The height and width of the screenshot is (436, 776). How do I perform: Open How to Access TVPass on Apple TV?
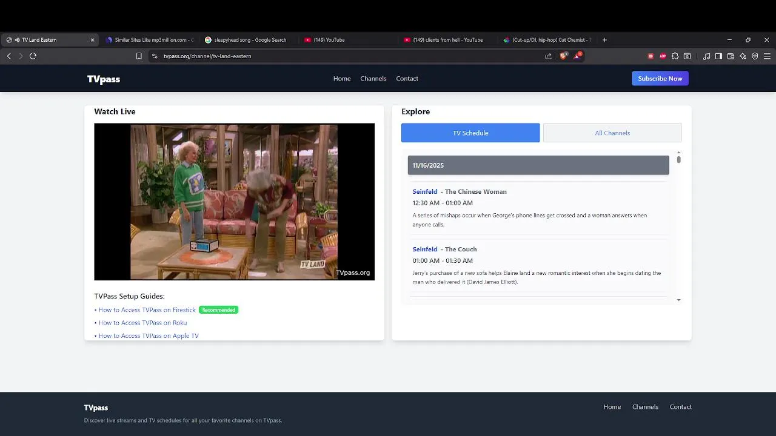click(x=149, y=336)
